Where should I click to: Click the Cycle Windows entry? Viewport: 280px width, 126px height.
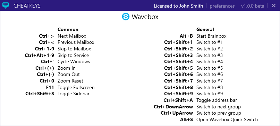point(65,62)
